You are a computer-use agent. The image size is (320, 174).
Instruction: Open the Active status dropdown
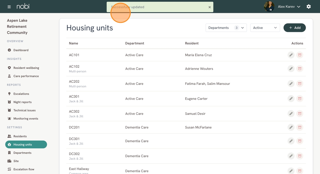coord(265,28)
